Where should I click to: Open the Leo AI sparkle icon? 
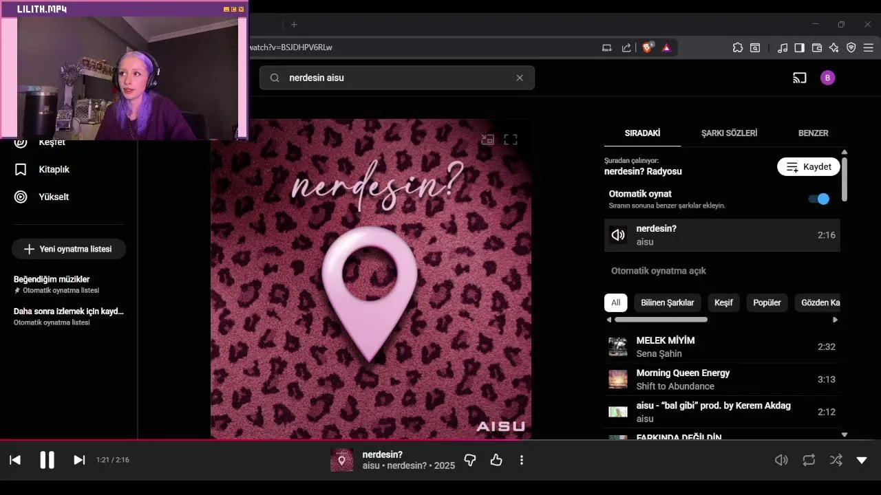(x=834, y=47)
